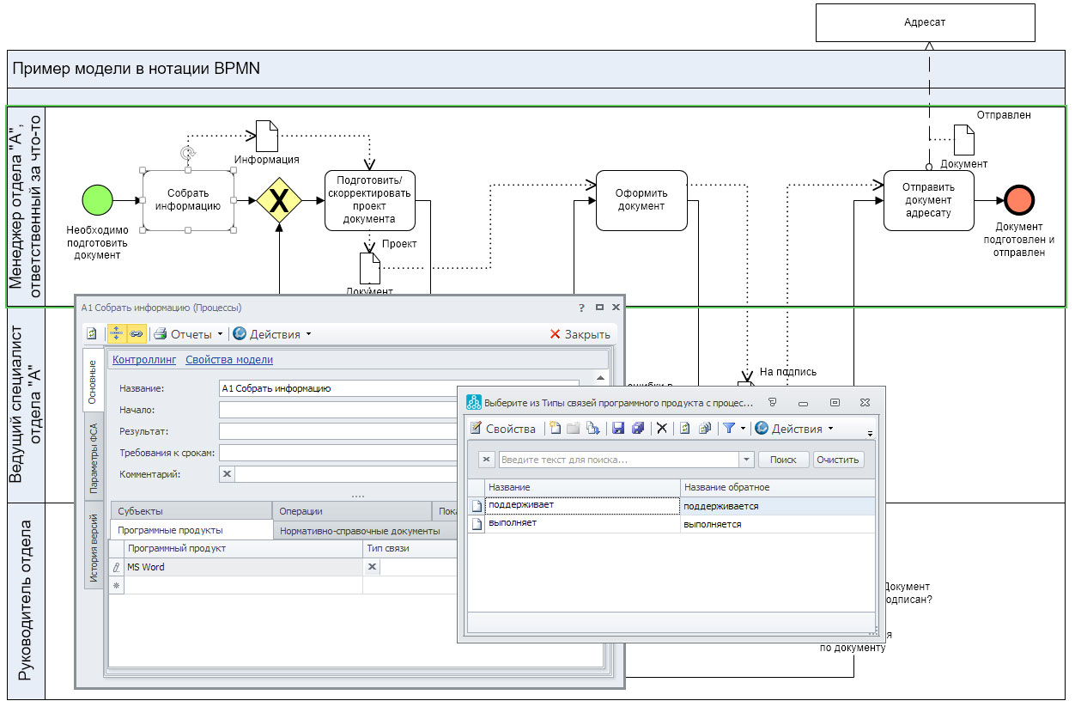Click the Поиск button
This screenshot has height=707, width=1075.
pos(782,460)
